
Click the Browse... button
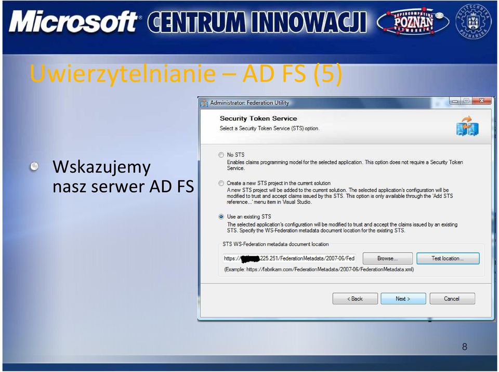388,258
